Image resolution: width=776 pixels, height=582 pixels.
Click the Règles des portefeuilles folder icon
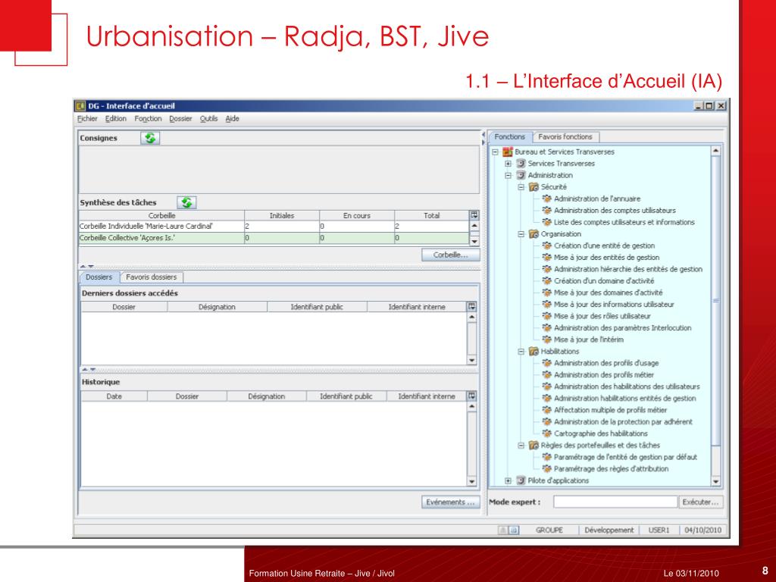[533, 446]
